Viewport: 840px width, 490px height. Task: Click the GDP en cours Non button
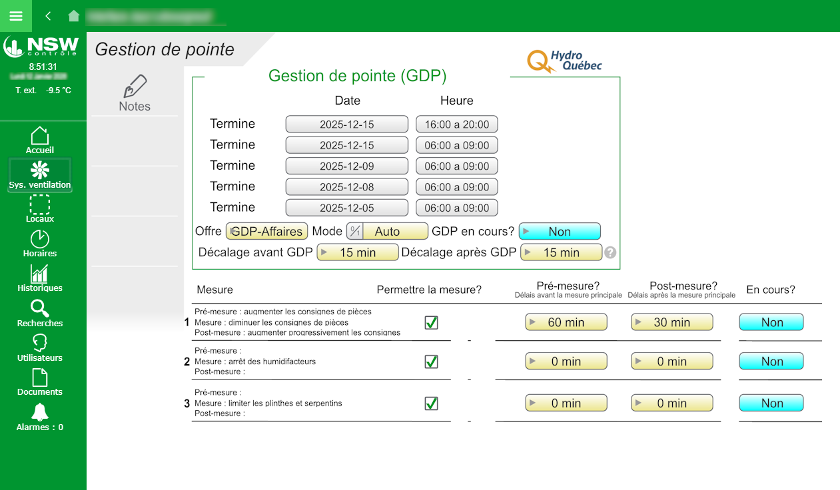tap(560, 232)
